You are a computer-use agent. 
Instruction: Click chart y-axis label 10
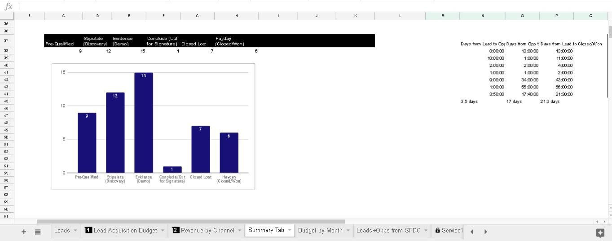coord(63,106)
